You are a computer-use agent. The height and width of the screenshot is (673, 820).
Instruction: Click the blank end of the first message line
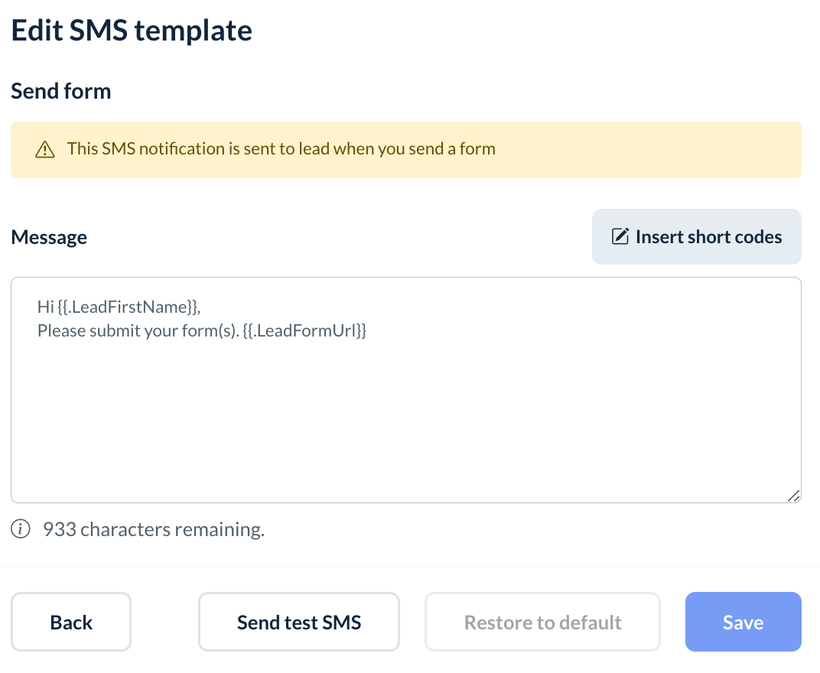pyautogui.click(x=459, y=307)
